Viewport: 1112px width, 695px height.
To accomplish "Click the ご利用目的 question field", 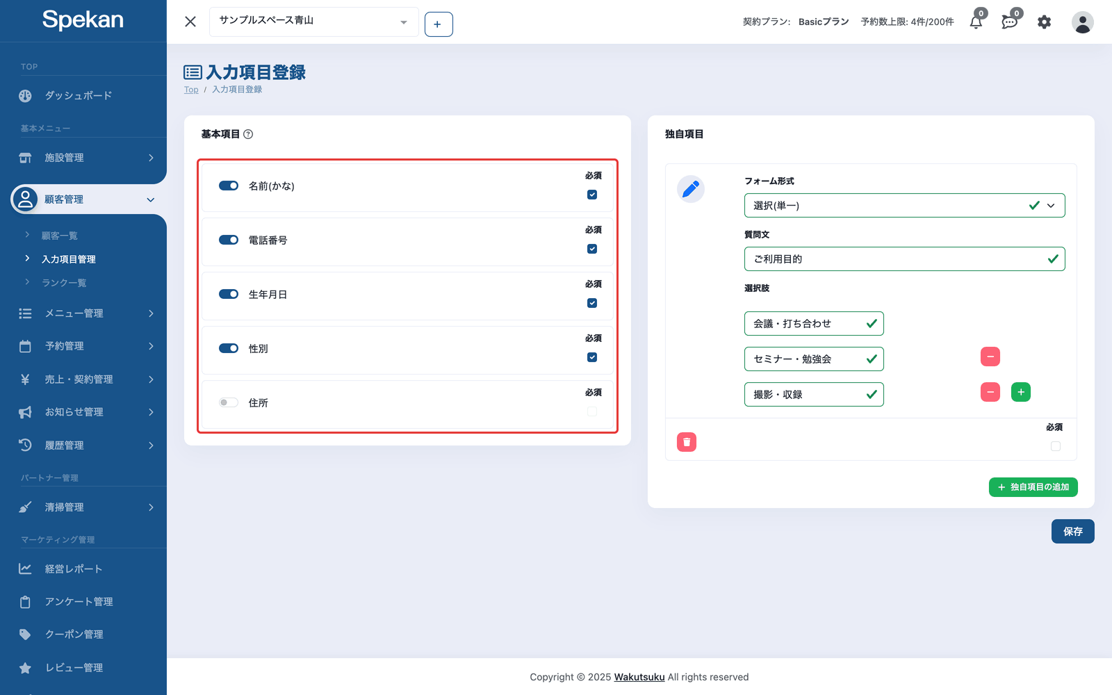I will [x=904, y=259].
